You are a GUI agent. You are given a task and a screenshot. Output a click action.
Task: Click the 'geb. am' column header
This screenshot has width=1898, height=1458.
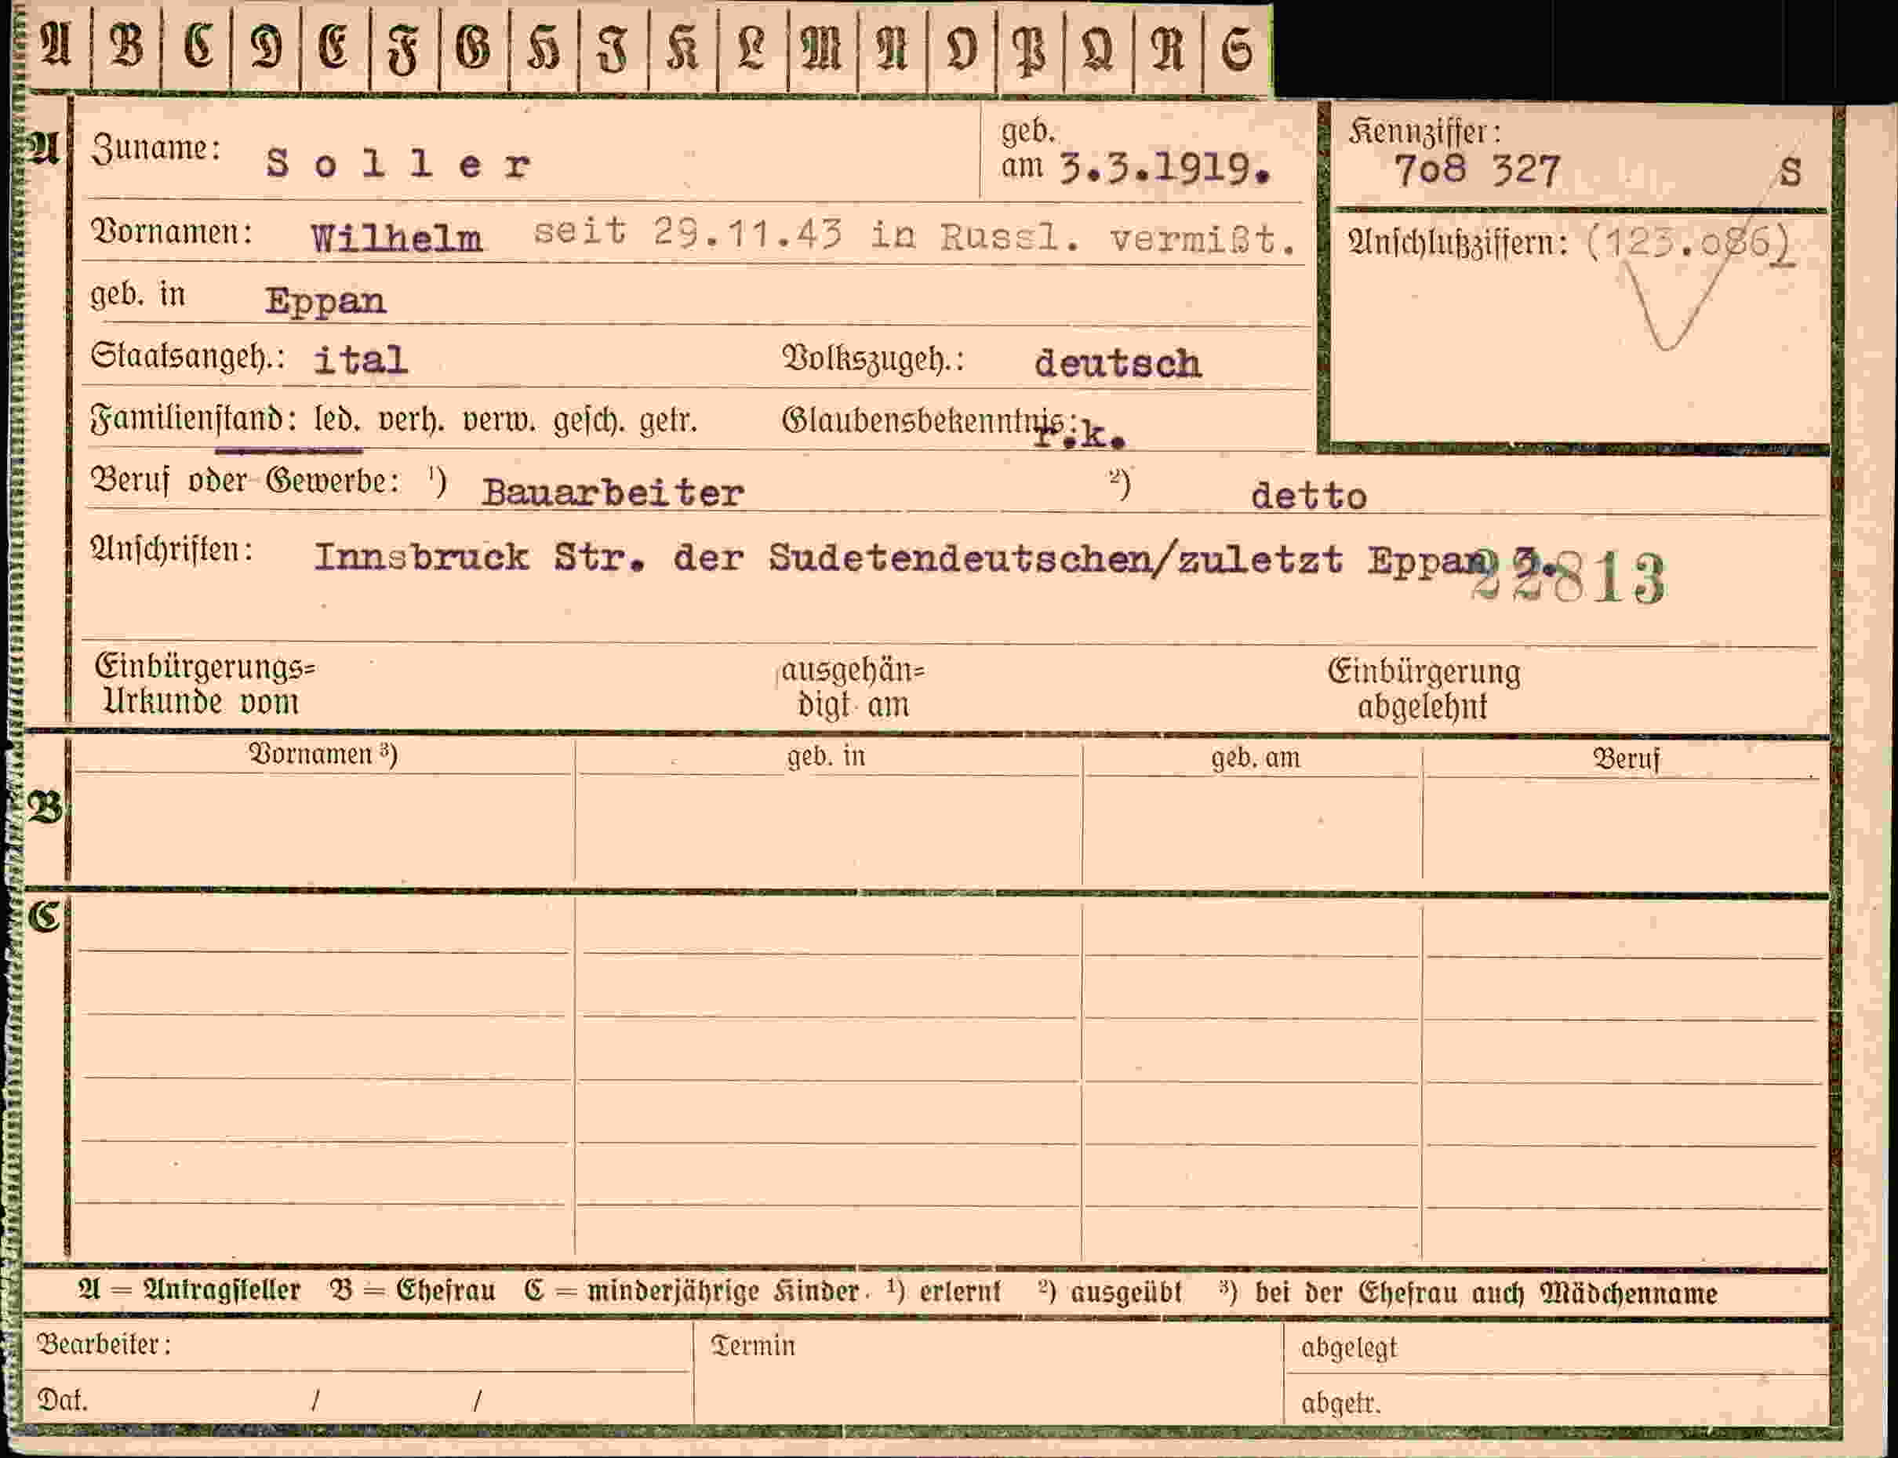[x=1256, y=758]
